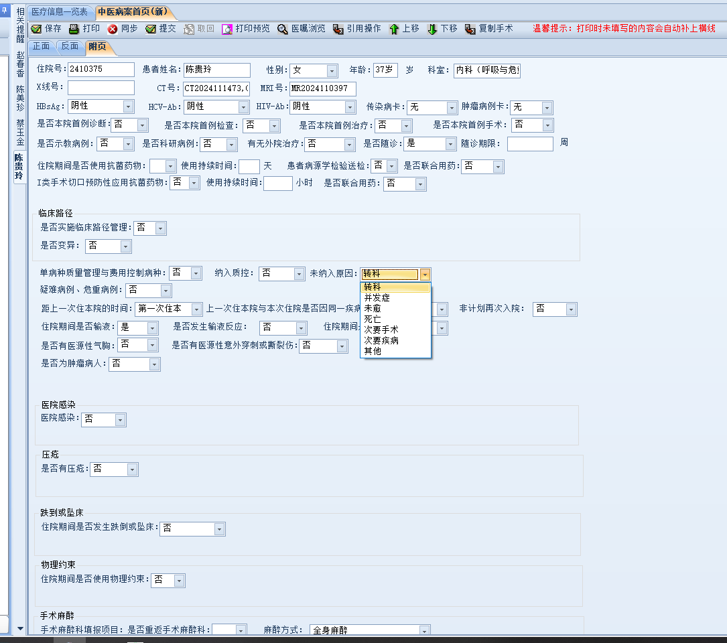Click the 随诊期限 input field
This screenshot has width=727, height=643.
[x=531, y=144]
